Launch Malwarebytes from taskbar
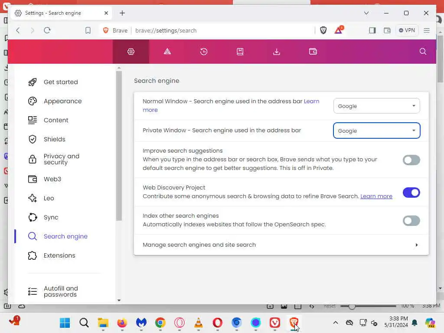The height and width of the screenshot is (333, 444). click(141, 323)
